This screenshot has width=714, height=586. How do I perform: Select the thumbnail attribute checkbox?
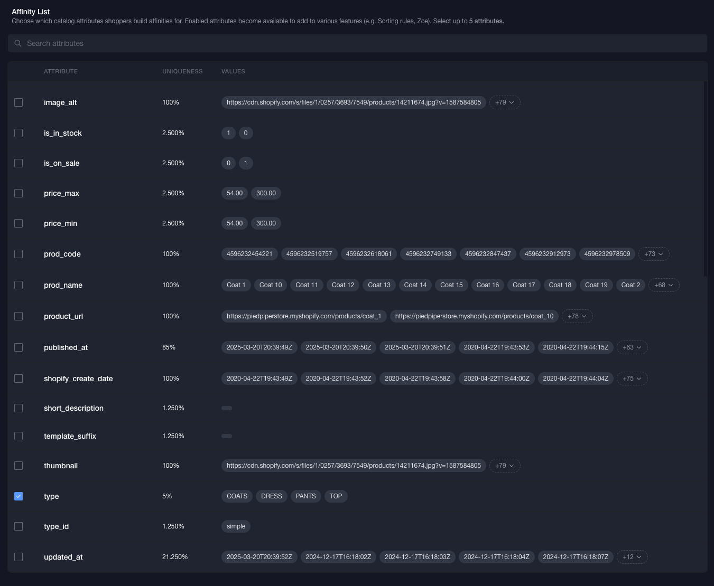tap(18, 466)
